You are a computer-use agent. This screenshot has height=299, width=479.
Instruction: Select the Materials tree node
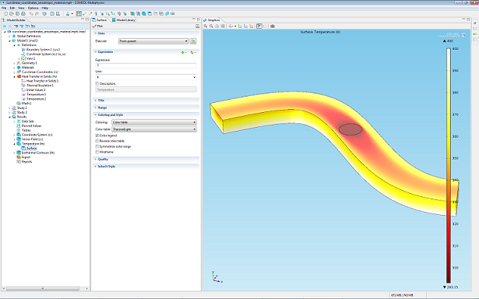(x=27, y=68)
